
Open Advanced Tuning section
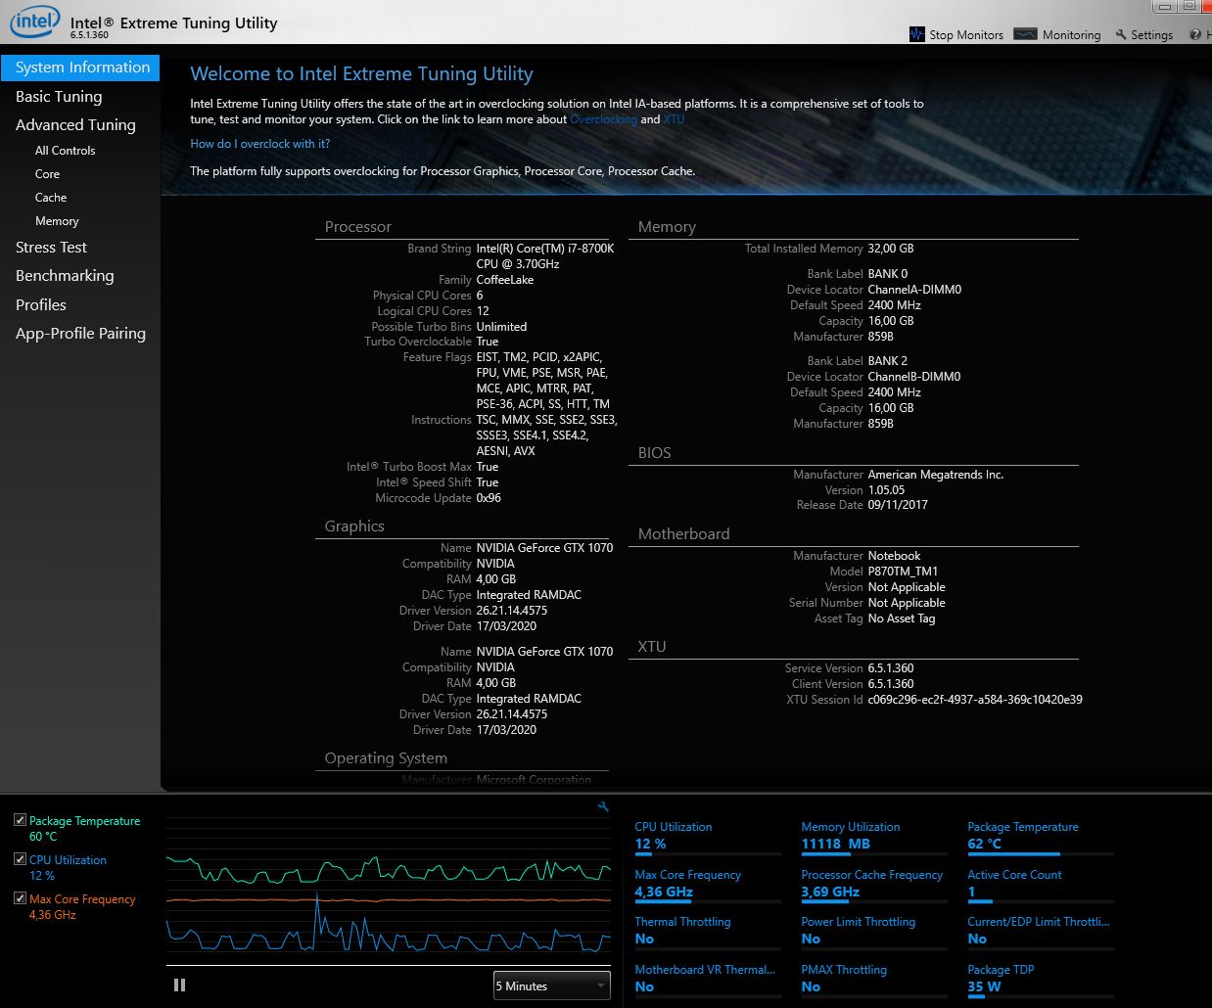(x=75, y=124)
